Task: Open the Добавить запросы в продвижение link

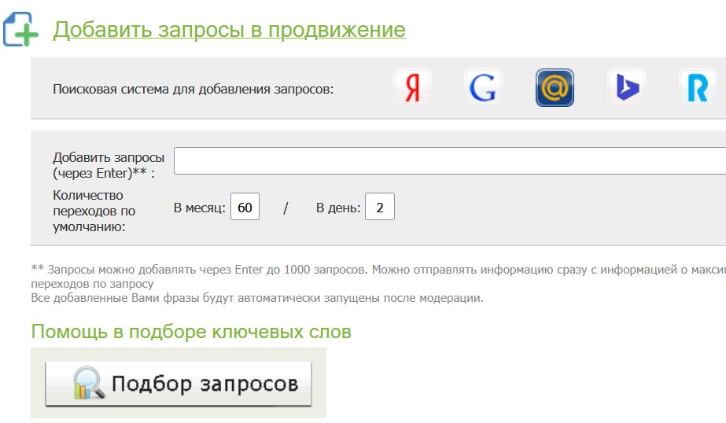Action: [229, 30]
